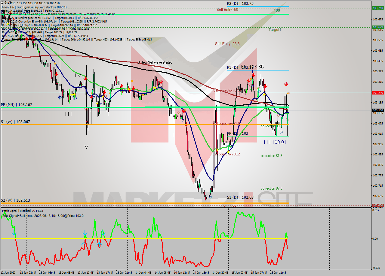
Task: Click the 'PP (D) | 103' daily pivot label
Action: [238, 133]
